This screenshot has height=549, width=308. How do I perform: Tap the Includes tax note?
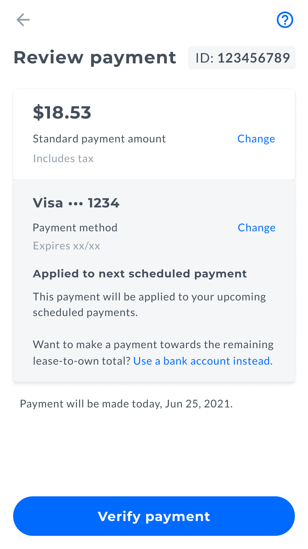click(63, 159)
